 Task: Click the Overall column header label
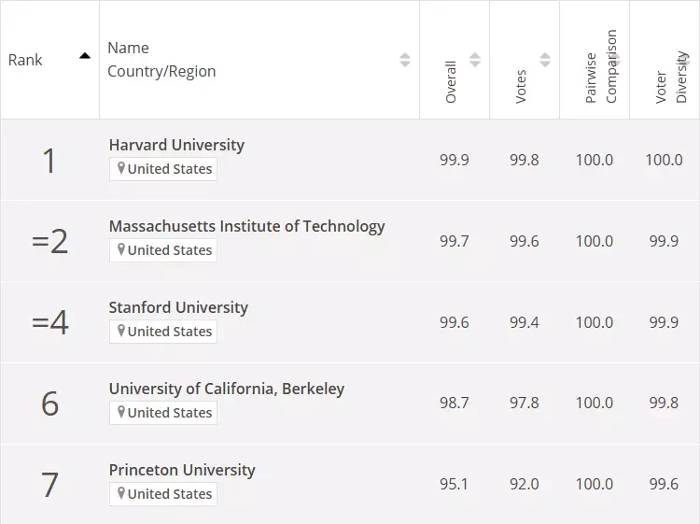tap(451, 82)
